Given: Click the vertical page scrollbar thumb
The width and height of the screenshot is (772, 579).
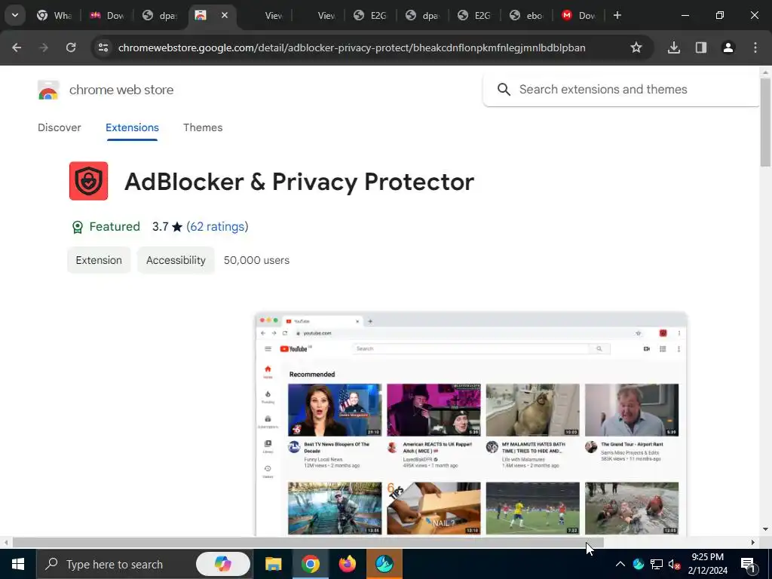Looking at the screenshot, I should click(x=765, y=123).
